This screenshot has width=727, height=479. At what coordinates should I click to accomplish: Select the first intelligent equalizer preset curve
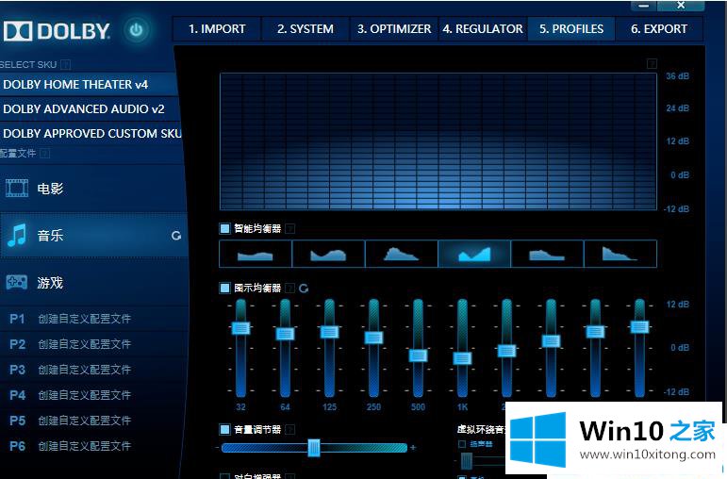coord(256,254)
